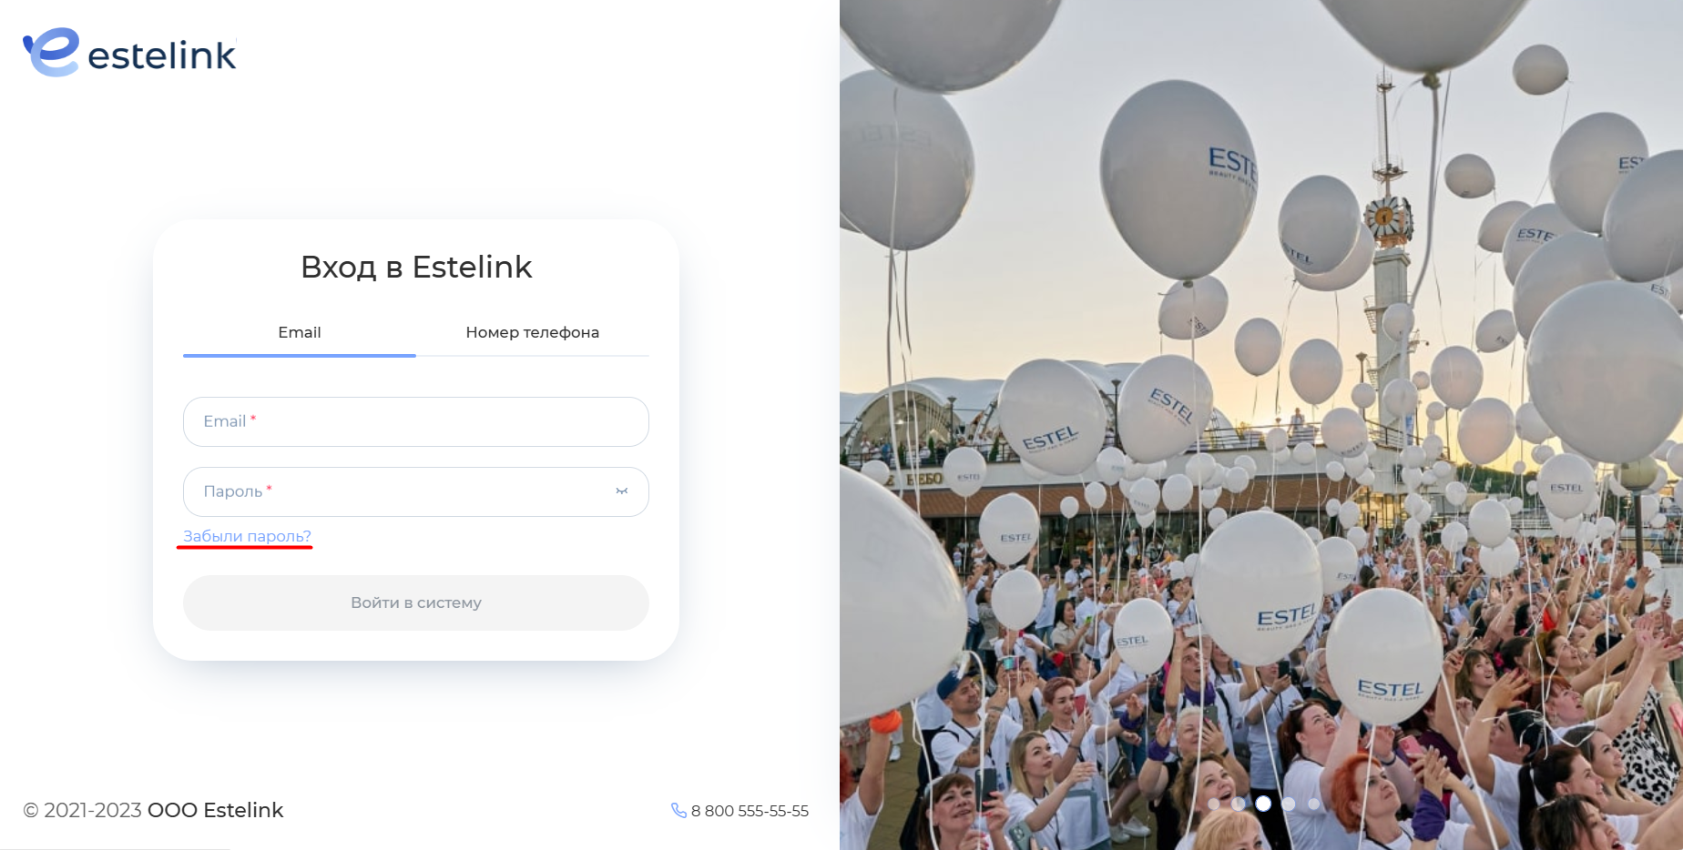This screenshot has width=1683, height=850.
Task: Select the fourth carousel dot
Action: point(1288,804)
